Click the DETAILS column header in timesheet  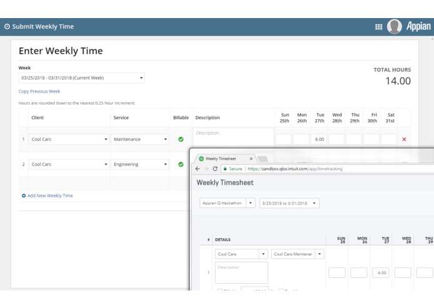coord(222,240)
